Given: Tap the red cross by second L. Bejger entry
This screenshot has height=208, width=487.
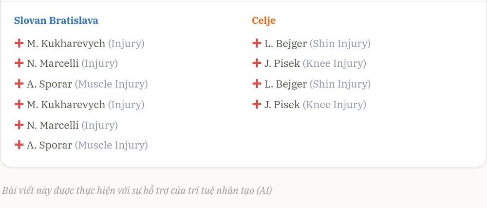Looking at the screenshot, I should pos(257,84).
